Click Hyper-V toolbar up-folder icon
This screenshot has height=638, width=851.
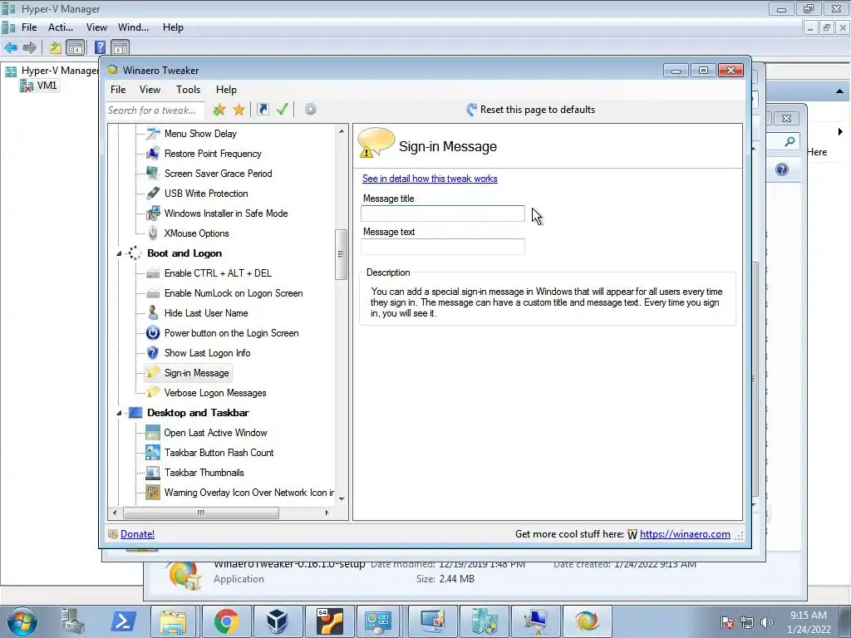pyautogui.click(x=56, y=47)
